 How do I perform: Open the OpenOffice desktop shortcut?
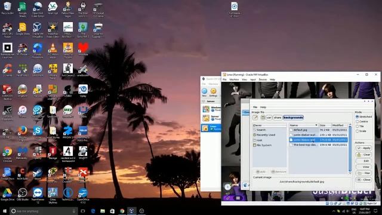pyautogui.click(x=83, y=195)
